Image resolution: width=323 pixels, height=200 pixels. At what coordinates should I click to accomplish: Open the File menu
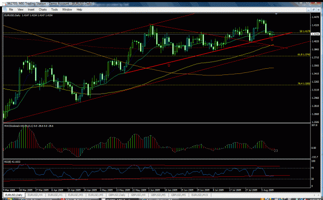[x=11, y=9]
